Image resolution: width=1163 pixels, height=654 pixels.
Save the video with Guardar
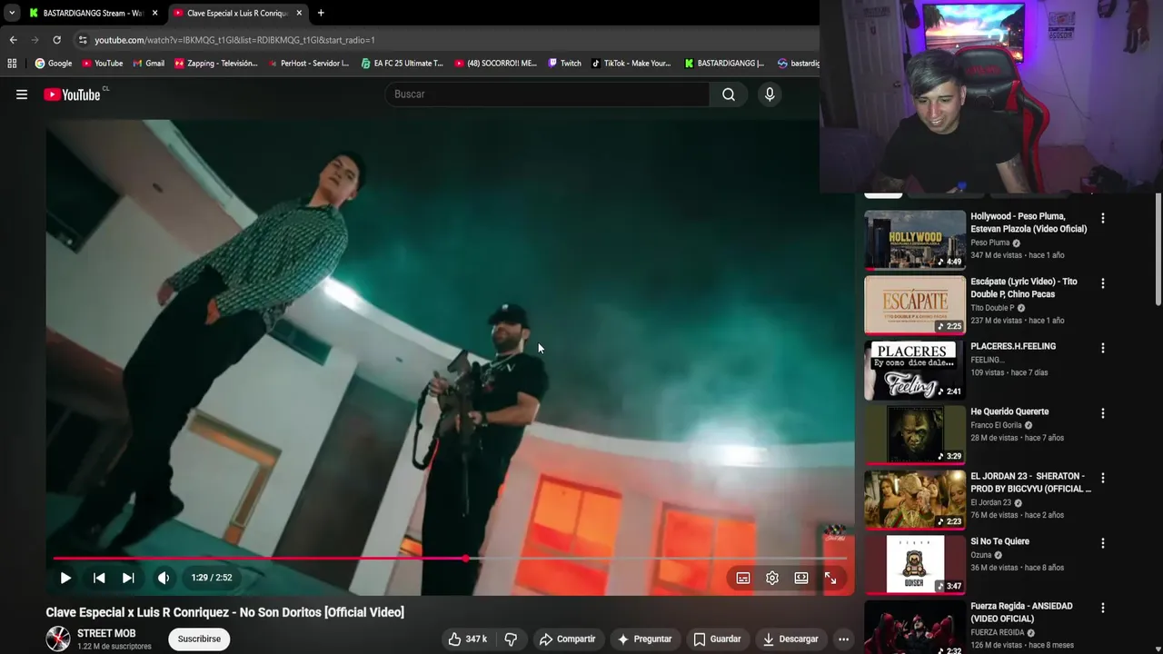(717, 639)
